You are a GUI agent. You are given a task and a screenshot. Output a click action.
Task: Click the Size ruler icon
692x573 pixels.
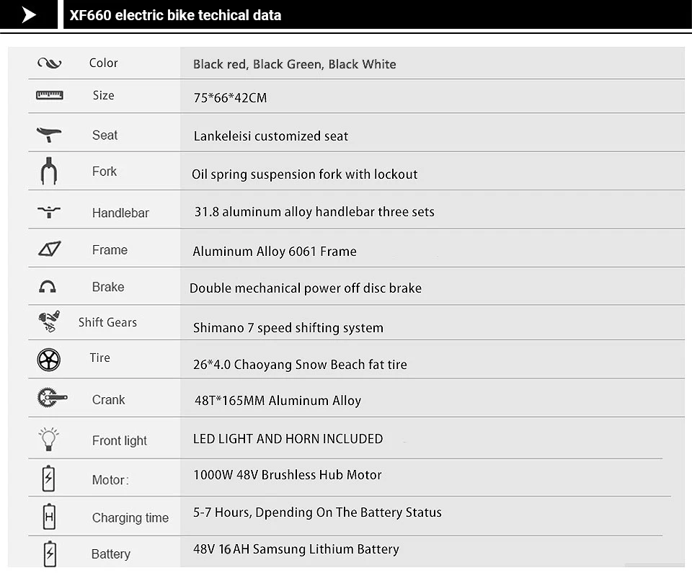(50, 95)
